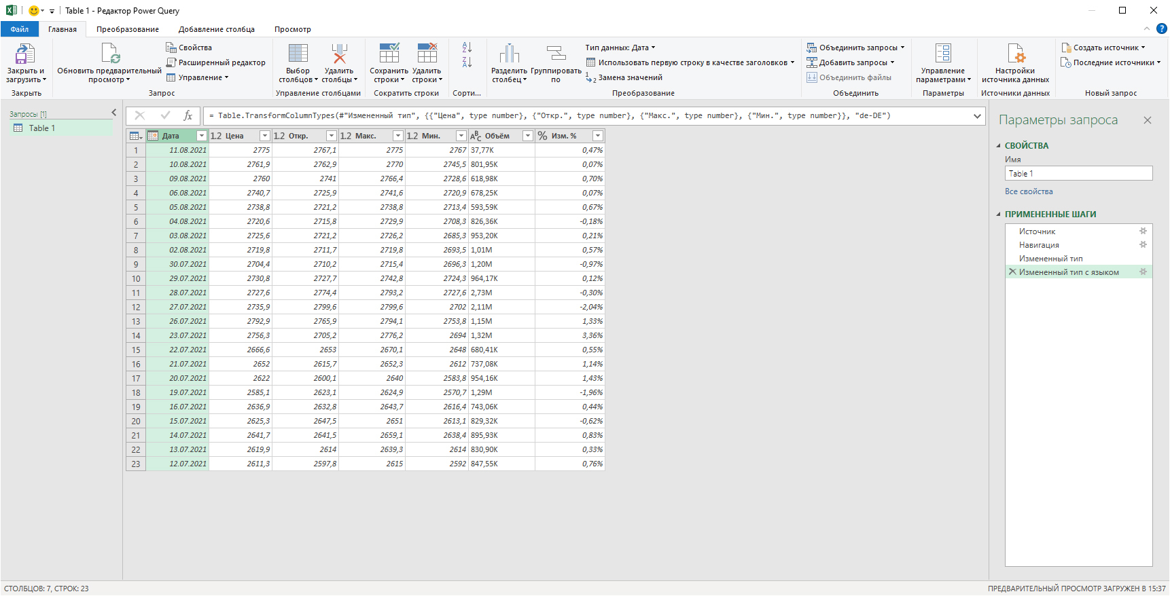Image resolution: width=1170 pixels, height=596 pixels.
Task: Select the Table 1 query
Action: 61,128
